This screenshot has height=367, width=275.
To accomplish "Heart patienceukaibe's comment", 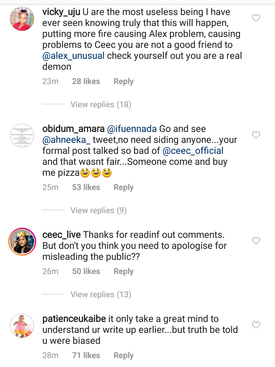I will [x=256, y=325].
